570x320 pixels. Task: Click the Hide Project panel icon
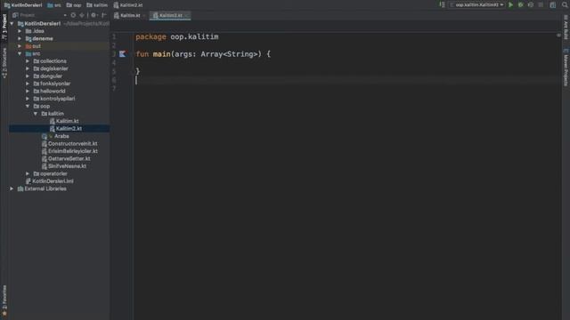(x=104, y=15)
